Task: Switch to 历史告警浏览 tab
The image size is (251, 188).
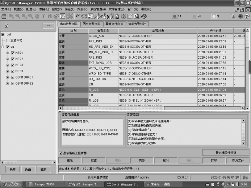Action: pos(91,24)
